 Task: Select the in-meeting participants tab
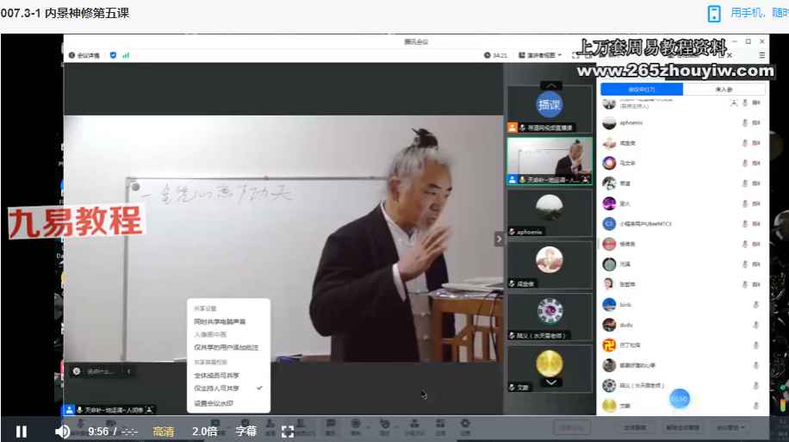[641, 90]
